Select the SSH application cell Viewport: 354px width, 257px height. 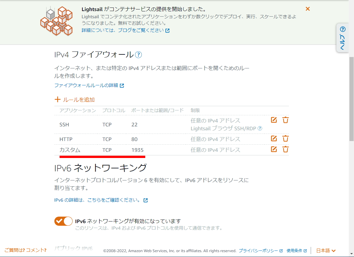click(x=64, y=125)
